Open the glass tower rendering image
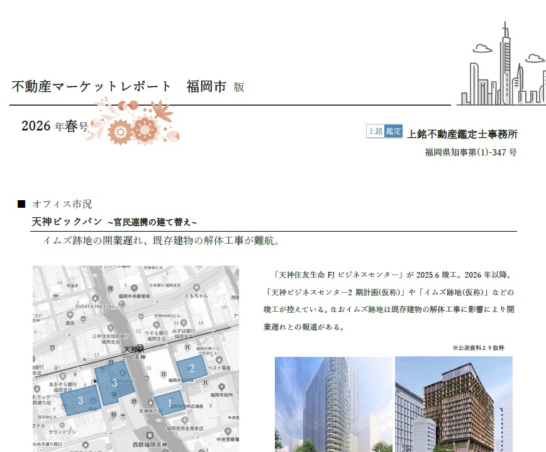The width and height of the screenshot is (546, 452). click(x=333, y=404)
